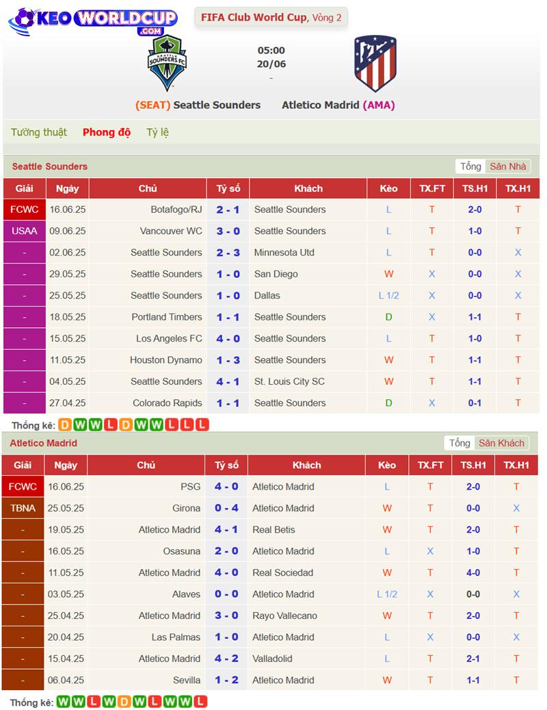The width and height of the screenshot is (547, 710).
Task: Open the Tỷ lệ tab
Action: 157,132
